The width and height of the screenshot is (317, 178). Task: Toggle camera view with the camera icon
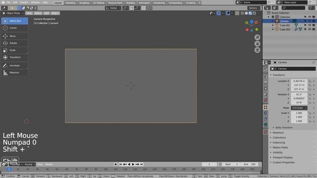257,50
